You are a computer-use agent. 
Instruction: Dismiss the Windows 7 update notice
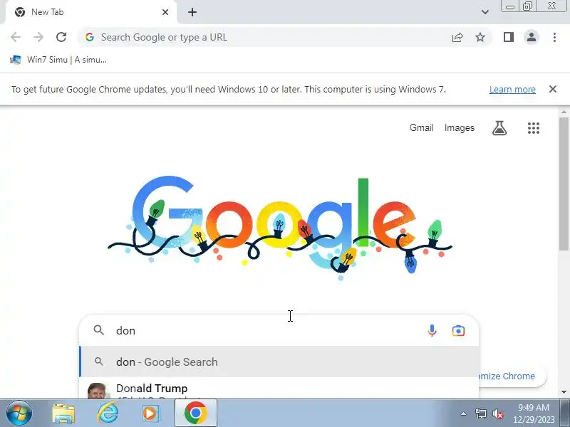click(x=553, y=89)
